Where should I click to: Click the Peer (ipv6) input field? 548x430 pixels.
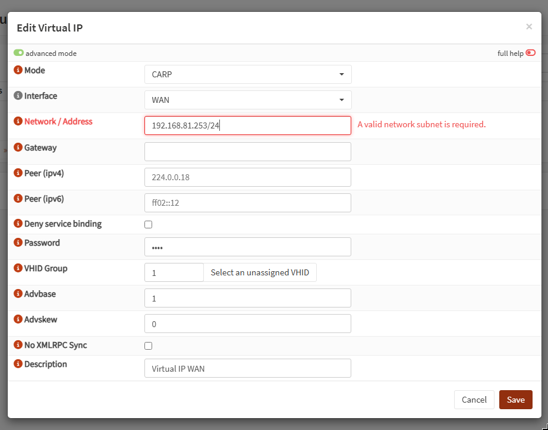[x=248, y=203]
